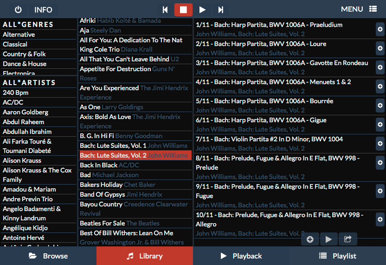386x265 pixels.
Task: Open album Bakers Holiday by Chet Baker
Action: click(x=135, y=185)
